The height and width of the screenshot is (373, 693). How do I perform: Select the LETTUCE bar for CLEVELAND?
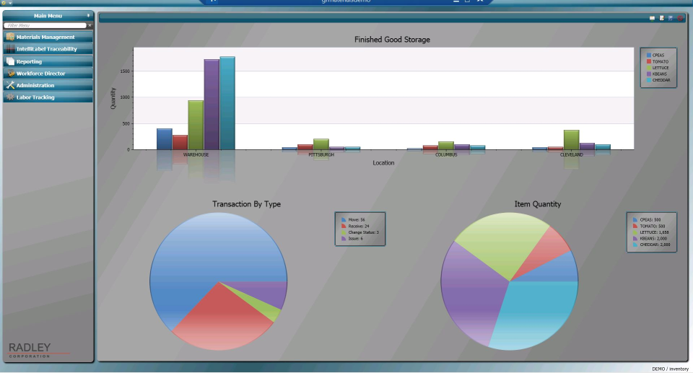[x=572, y=140]
